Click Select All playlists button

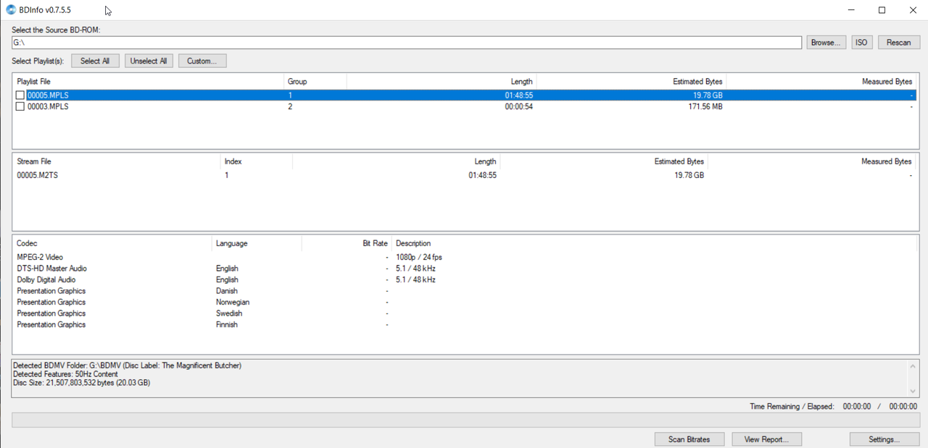tap(95, 61)
